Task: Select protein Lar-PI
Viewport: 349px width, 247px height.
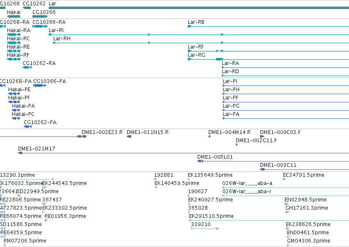Action: point(230,81)
